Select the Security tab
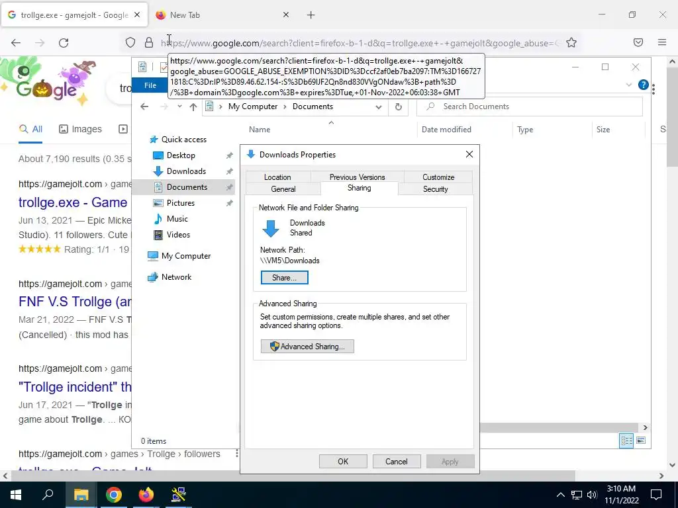This screenshot has height=508, width=678. [x=436, y=189]
